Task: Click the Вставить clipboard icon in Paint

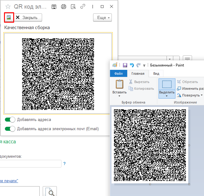Action: tap(120, 84)
